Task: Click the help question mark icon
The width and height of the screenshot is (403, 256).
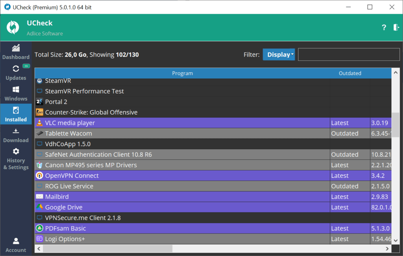Action: (384, 27)
